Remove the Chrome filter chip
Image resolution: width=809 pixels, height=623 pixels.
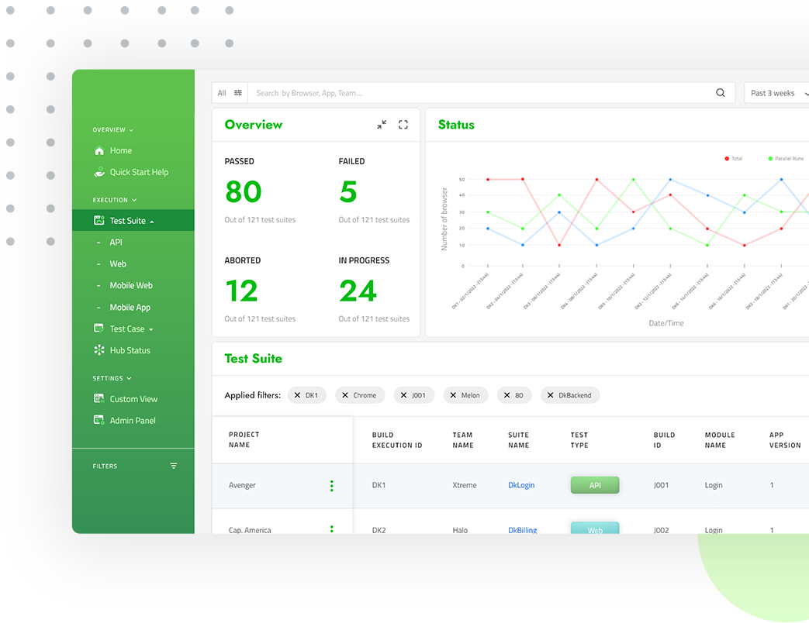coord(345,395)
